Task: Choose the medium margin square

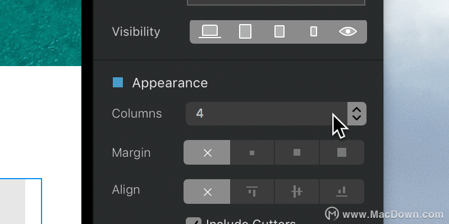Action: tap(297, 152)
